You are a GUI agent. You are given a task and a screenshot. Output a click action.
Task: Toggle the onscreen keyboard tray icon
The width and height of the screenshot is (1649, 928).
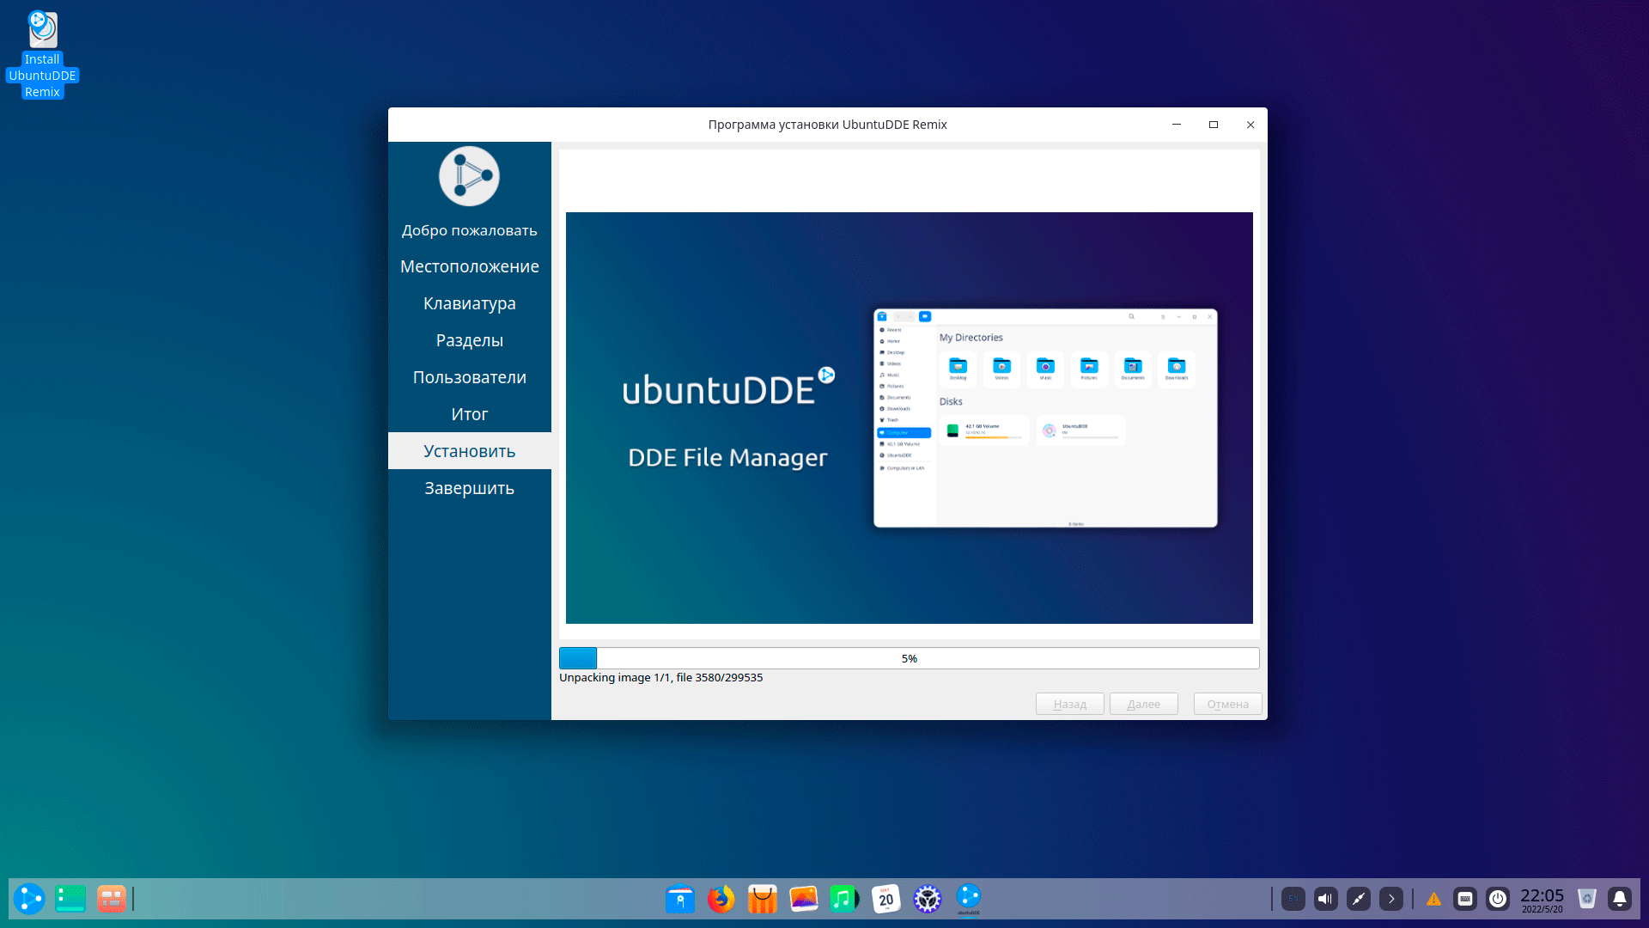(x=1464, y=899)
